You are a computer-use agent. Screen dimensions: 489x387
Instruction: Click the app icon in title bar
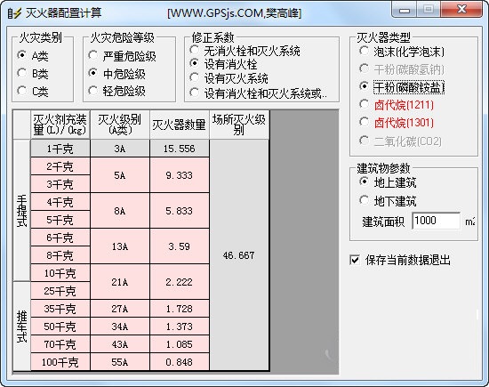pos(14,12)
